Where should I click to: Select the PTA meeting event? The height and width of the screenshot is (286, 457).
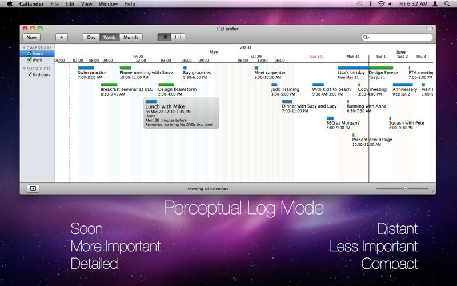(x=420, y=73)
